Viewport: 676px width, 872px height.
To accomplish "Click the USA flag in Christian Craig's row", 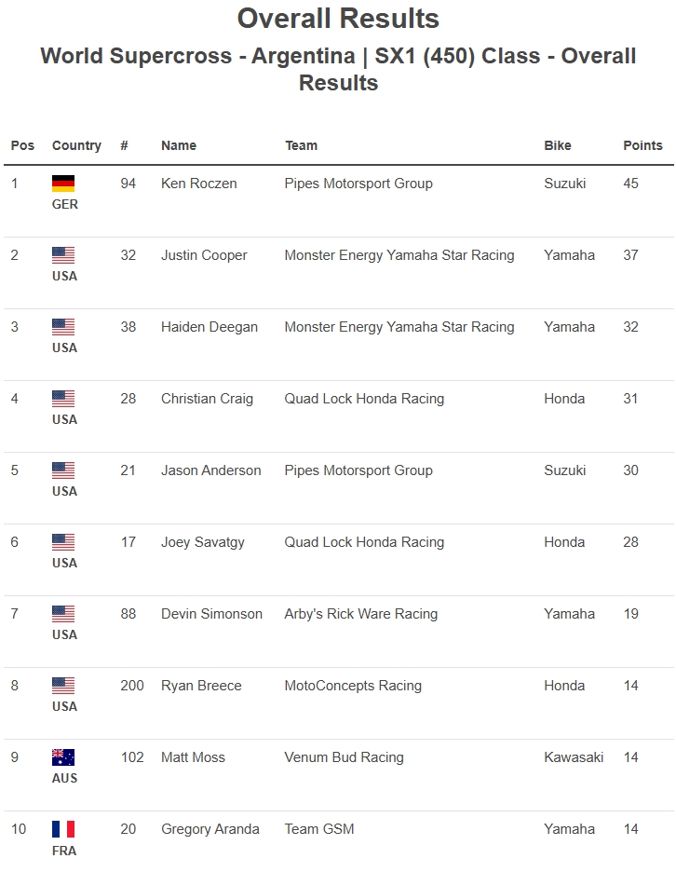I will [x=63, y=399].
